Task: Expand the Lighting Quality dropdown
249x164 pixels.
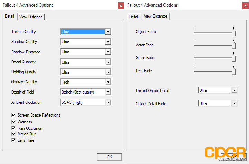Action: pyautogui.click(x=86, y=72)
